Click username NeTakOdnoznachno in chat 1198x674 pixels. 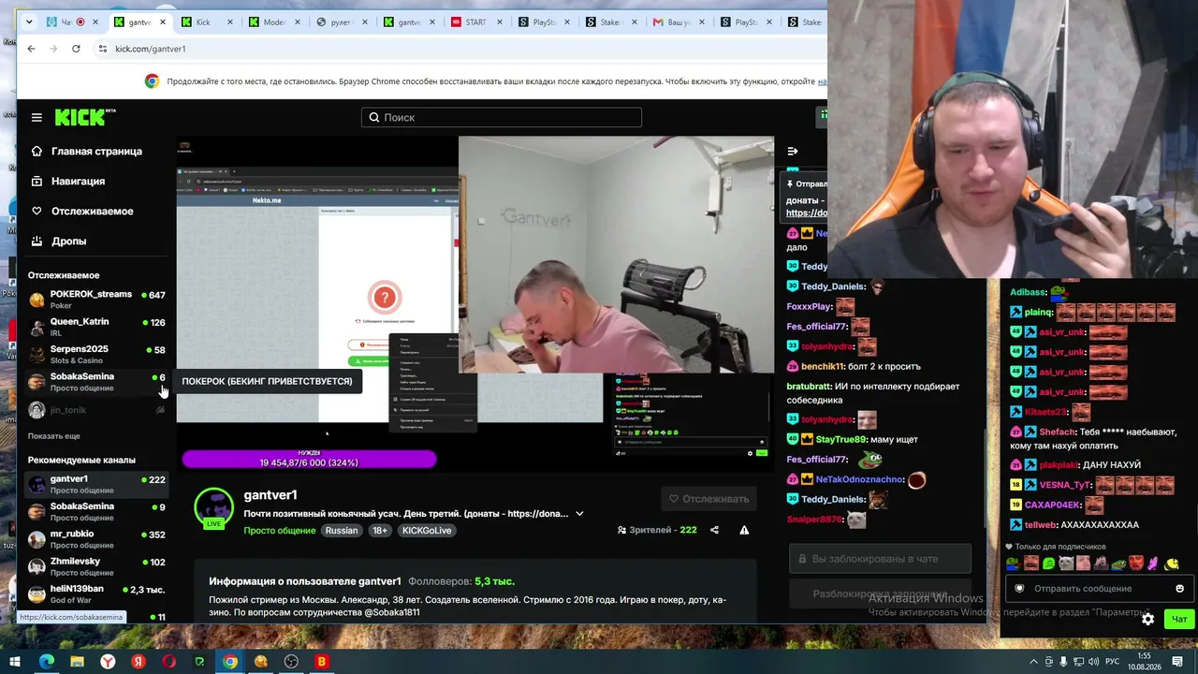tap(859, 479)
